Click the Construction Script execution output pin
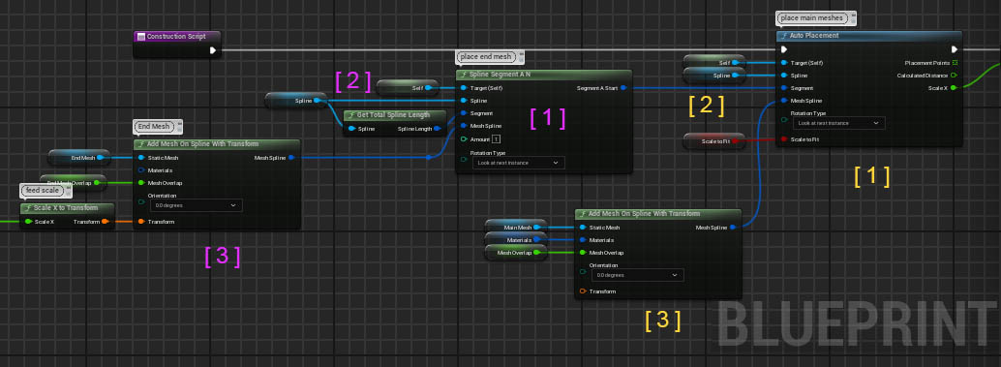1001x367 pixels. (x=213, y=49)
